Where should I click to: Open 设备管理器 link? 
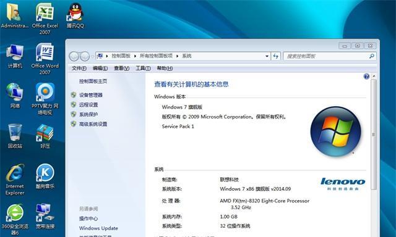pyautogui.click(x=91, y=95)
